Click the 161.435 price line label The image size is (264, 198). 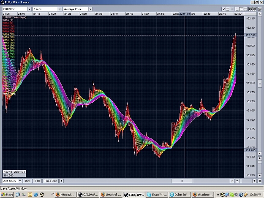click(x=250, y=150)
